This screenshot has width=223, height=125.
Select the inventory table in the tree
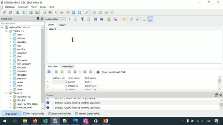22,71
